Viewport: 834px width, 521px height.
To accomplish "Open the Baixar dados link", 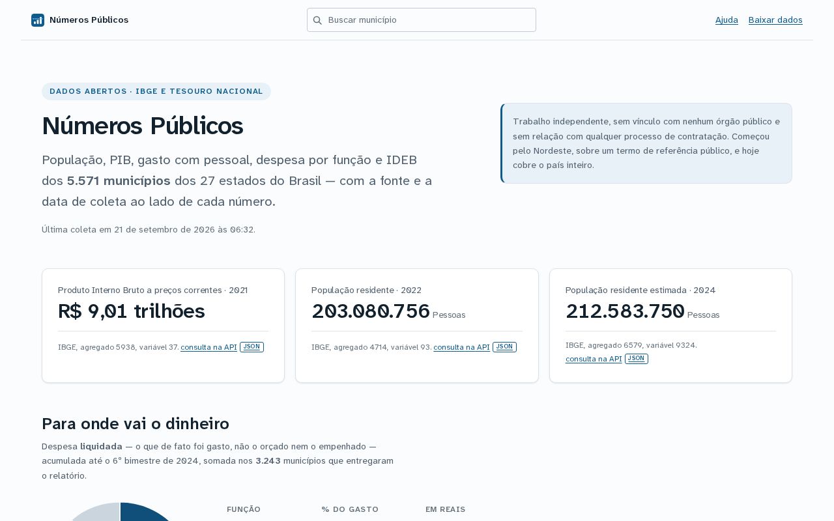I will pyautogui.click(x=775, y=20).
